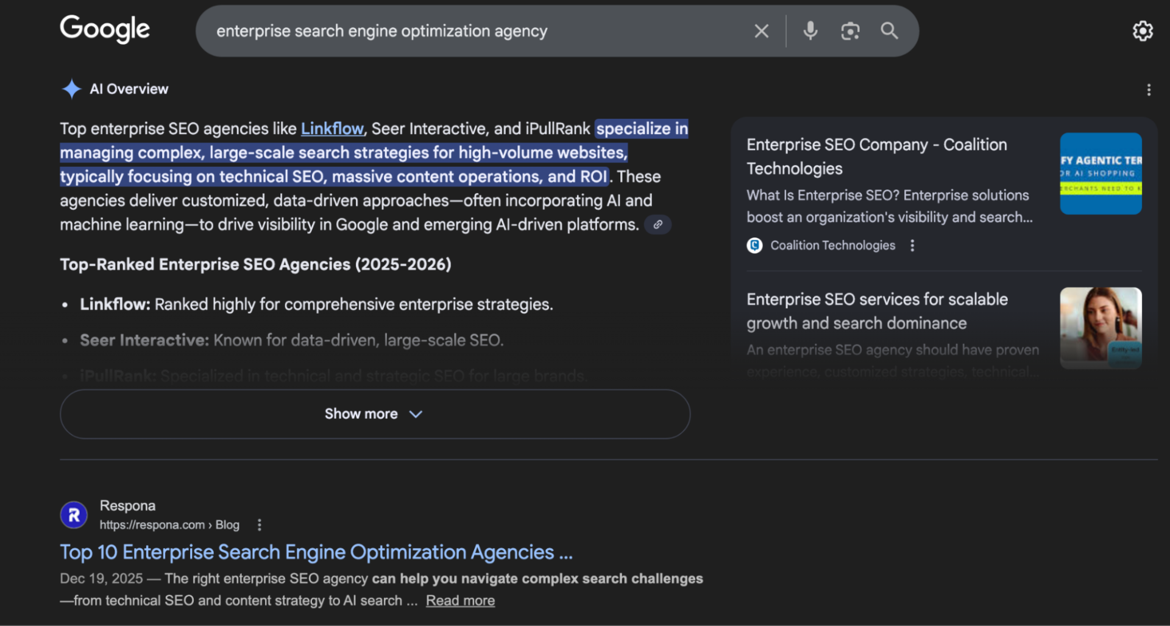Click the Coalition Technologies favicon
Viewport: 1170px width, 626px height.
754,245
